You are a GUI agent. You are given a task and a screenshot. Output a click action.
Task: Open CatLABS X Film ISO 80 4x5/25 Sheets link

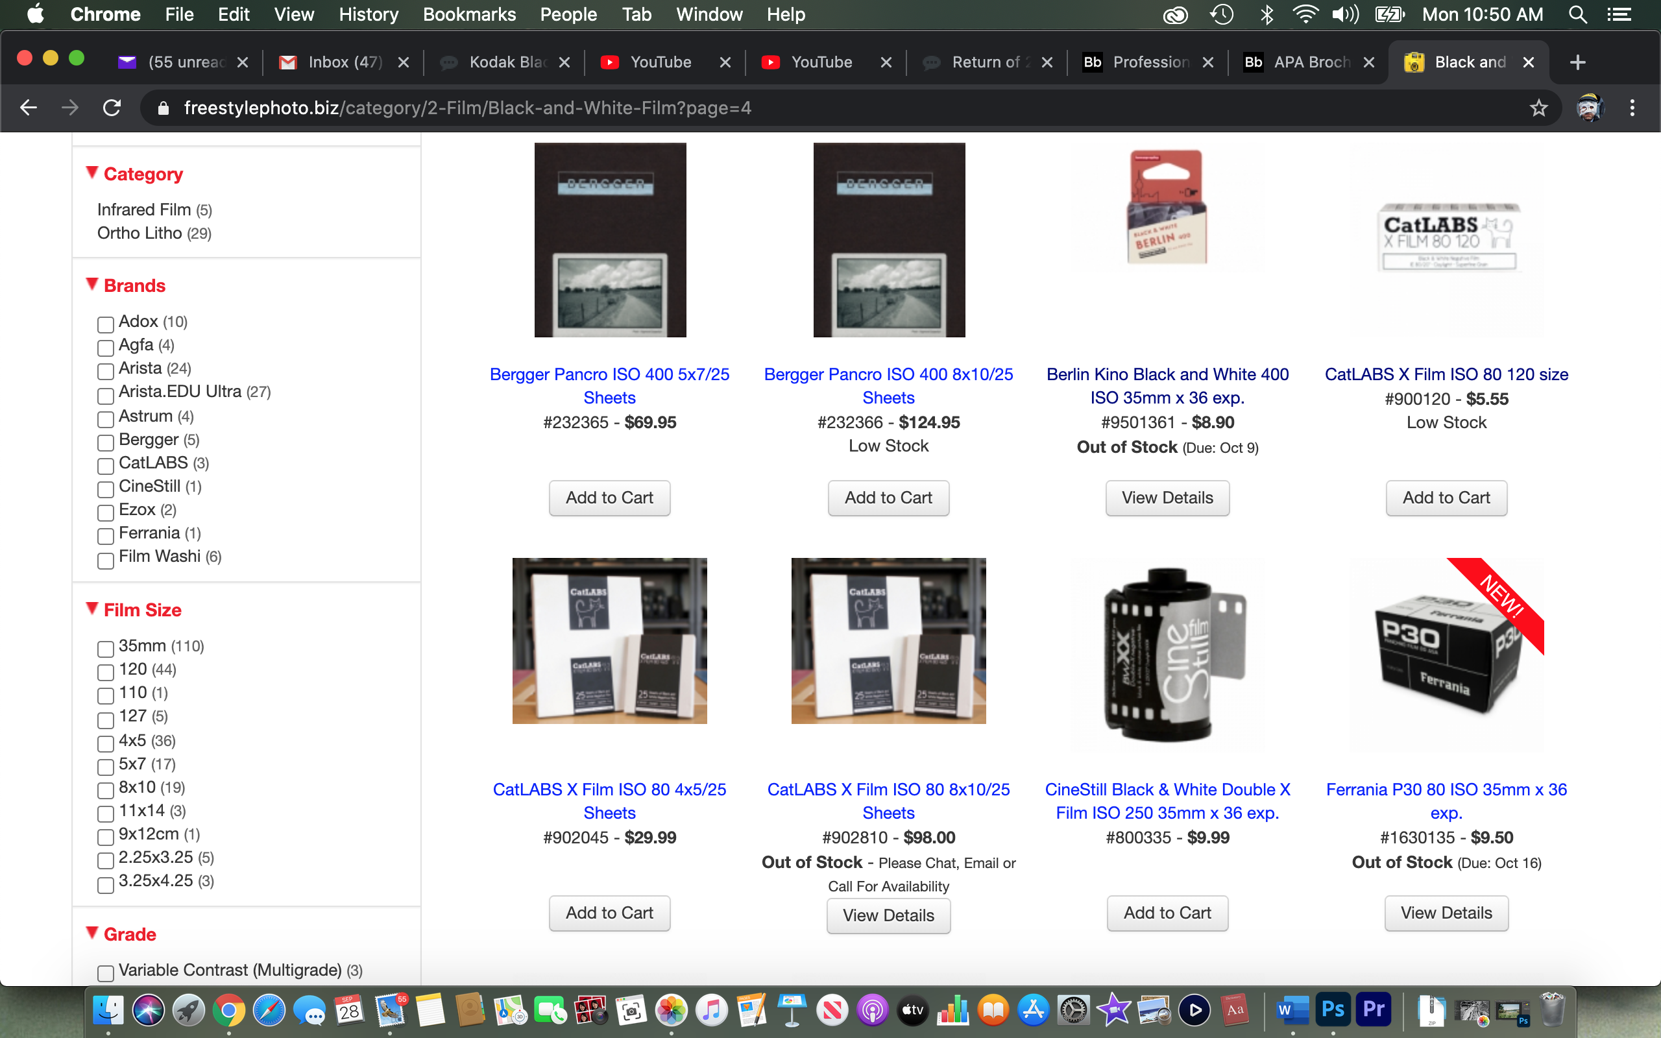point(609,801)
